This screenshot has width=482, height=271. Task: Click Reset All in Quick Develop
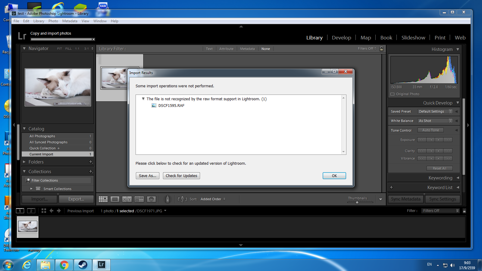pos(440,168)
